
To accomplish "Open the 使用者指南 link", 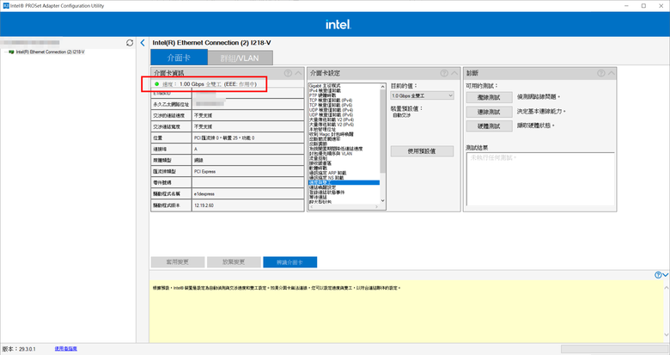I will (66, 349).
